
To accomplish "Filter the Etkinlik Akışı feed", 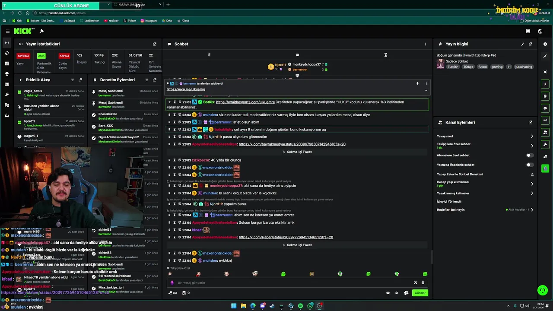I will [x=73, y=80].
